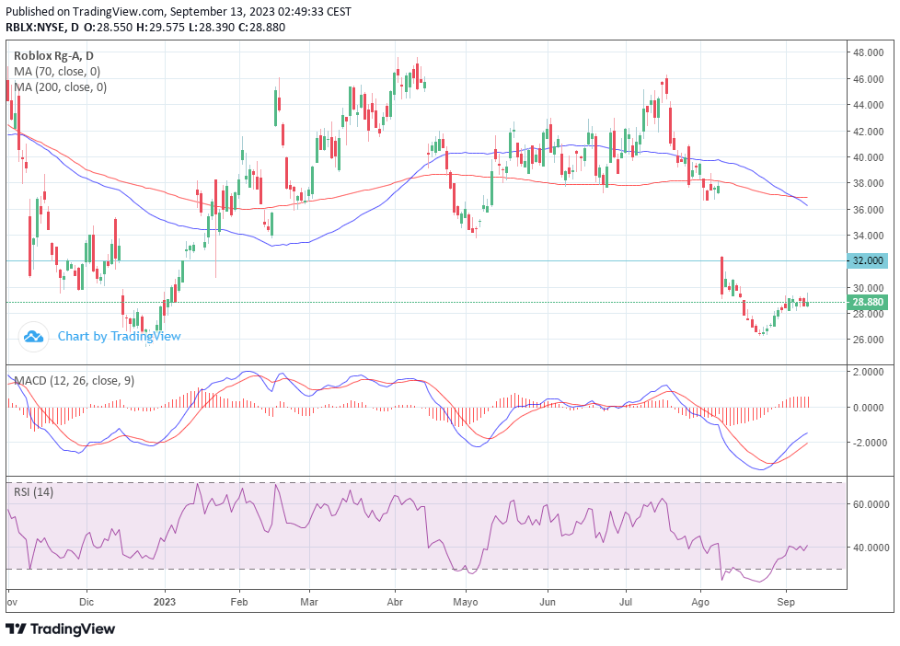Click the 38.000 price axis label
This screenshot has width=900, height=646.
tap(868, 183)
